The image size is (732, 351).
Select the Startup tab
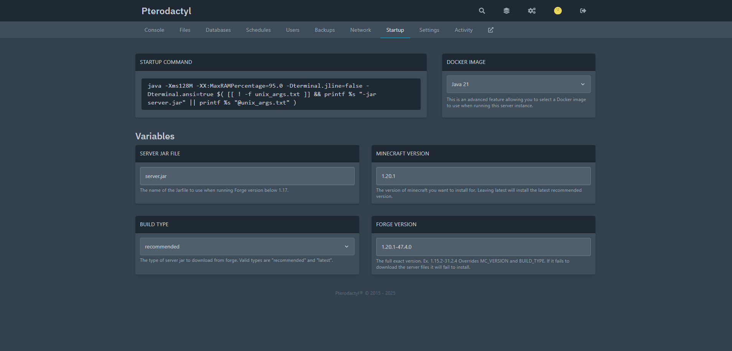pyautogui.click(x=395, y=30)
